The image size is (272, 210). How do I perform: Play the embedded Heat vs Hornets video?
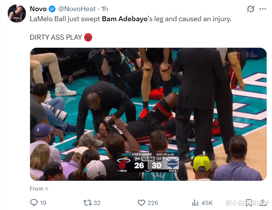(x=148, y=114)
